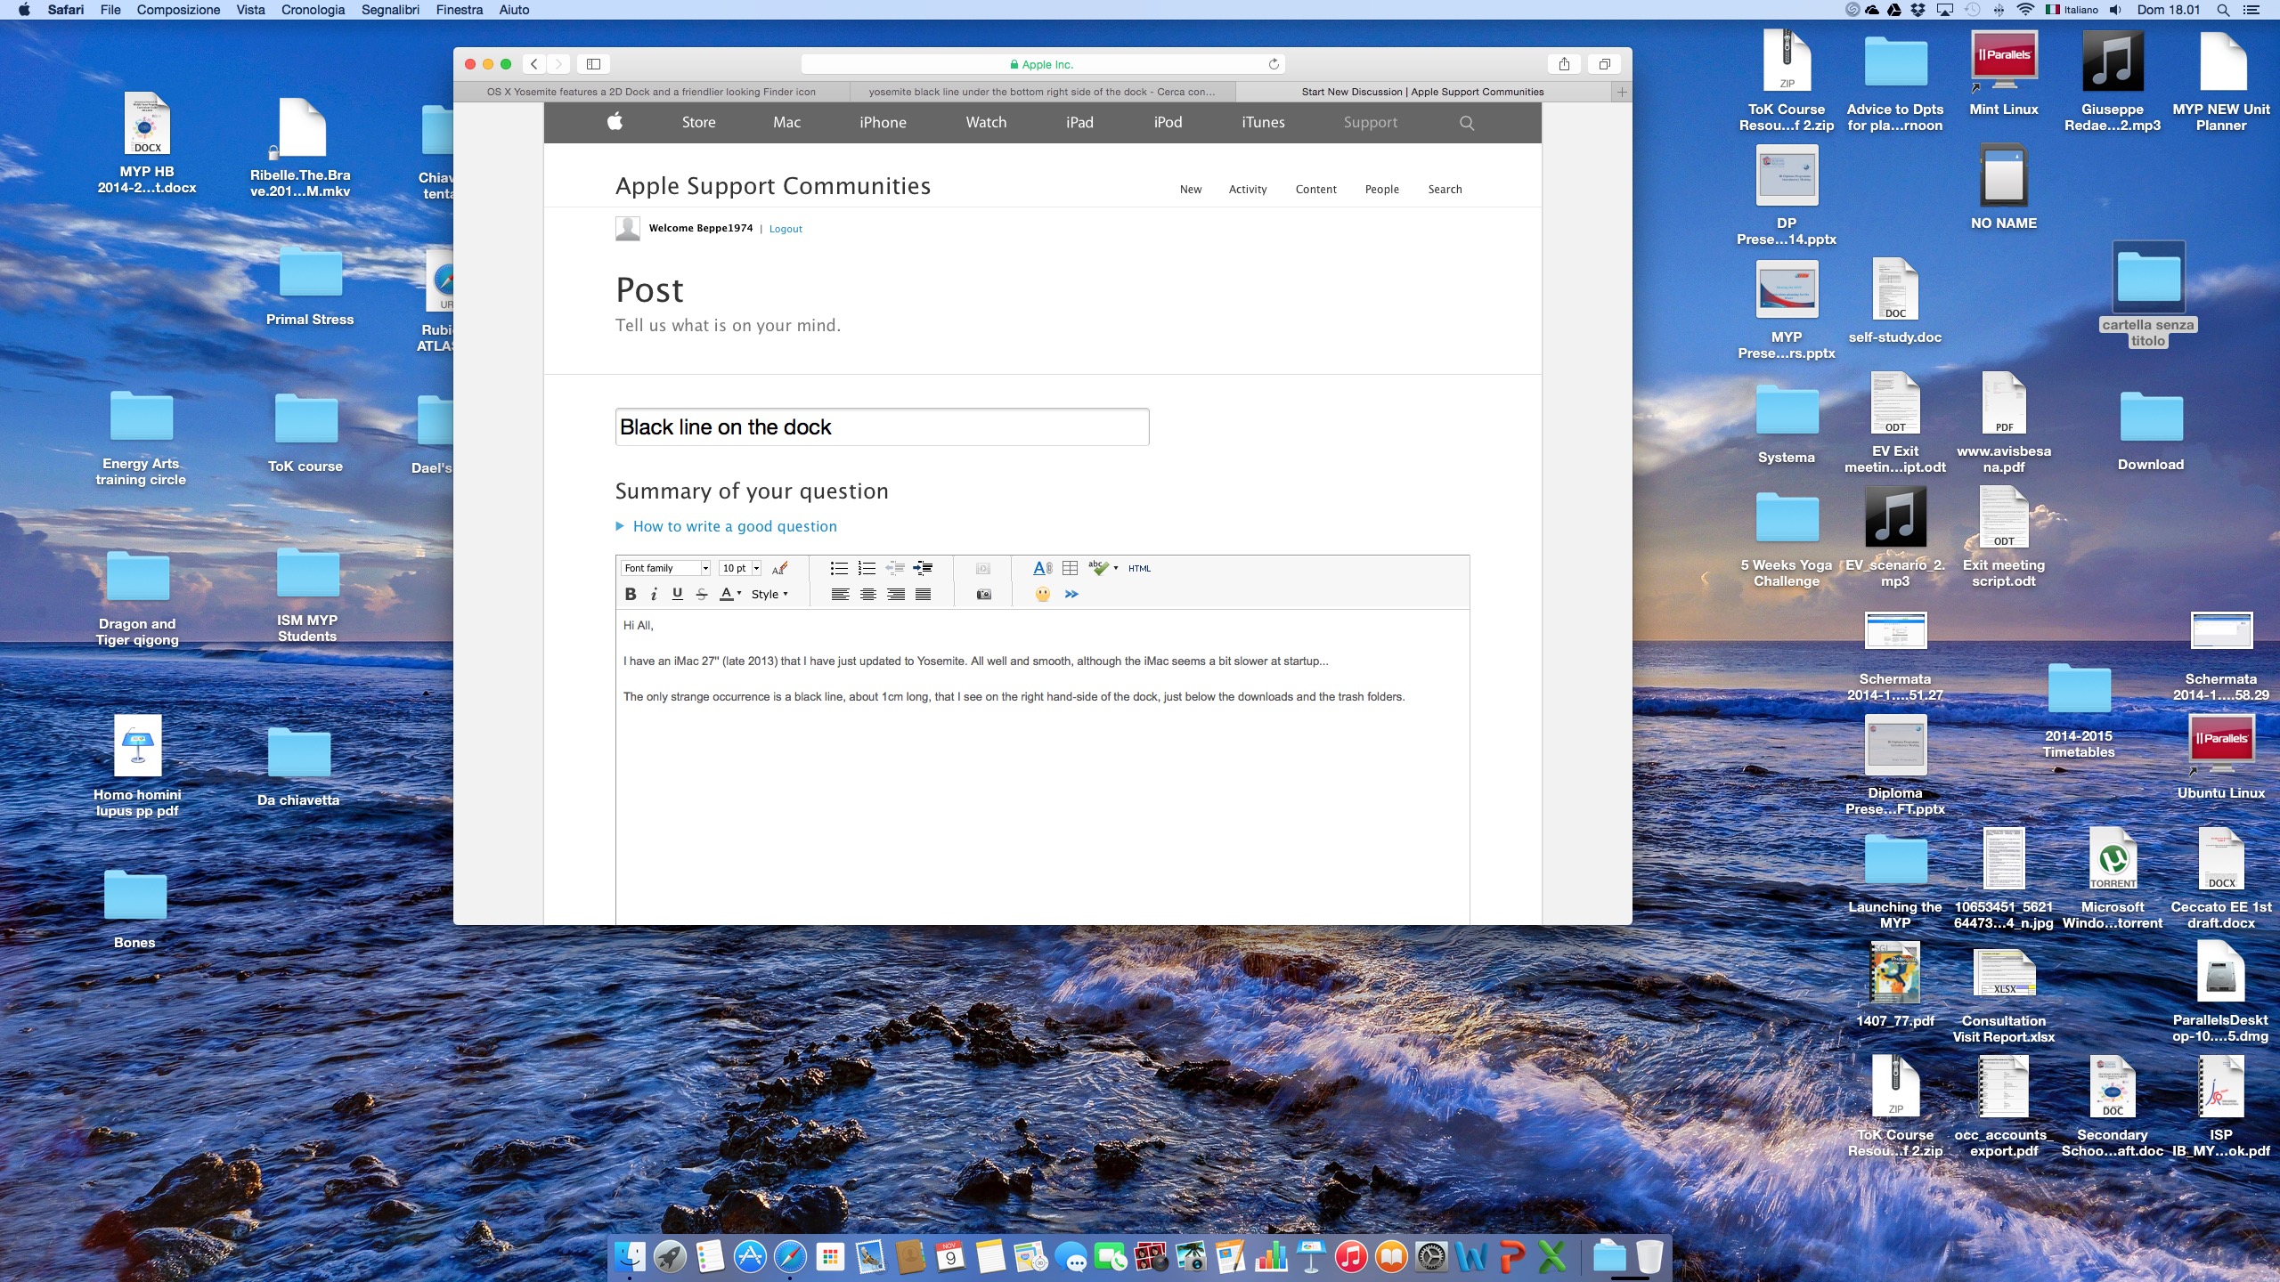Click the numbered list icon

pos(867,568)
